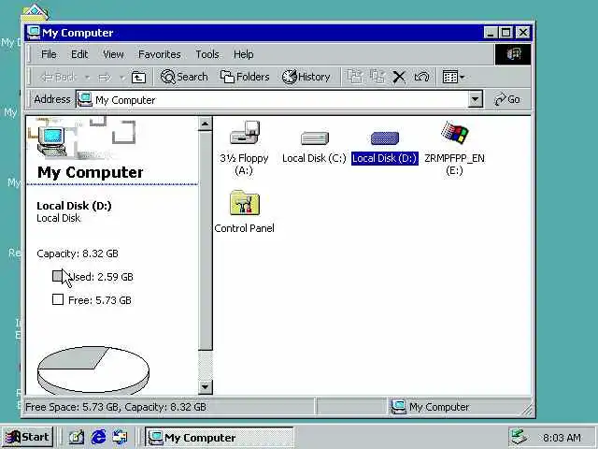
Task: Open the Edit menu
Action: (x=79, y=54)
